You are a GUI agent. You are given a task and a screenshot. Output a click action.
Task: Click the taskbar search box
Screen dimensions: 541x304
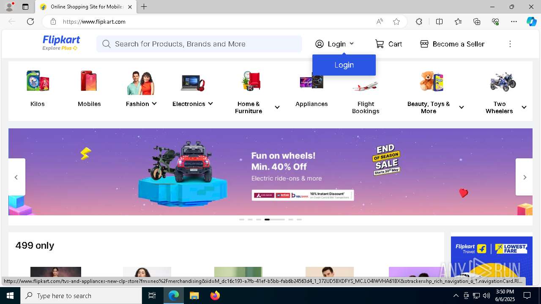point(81,296)
